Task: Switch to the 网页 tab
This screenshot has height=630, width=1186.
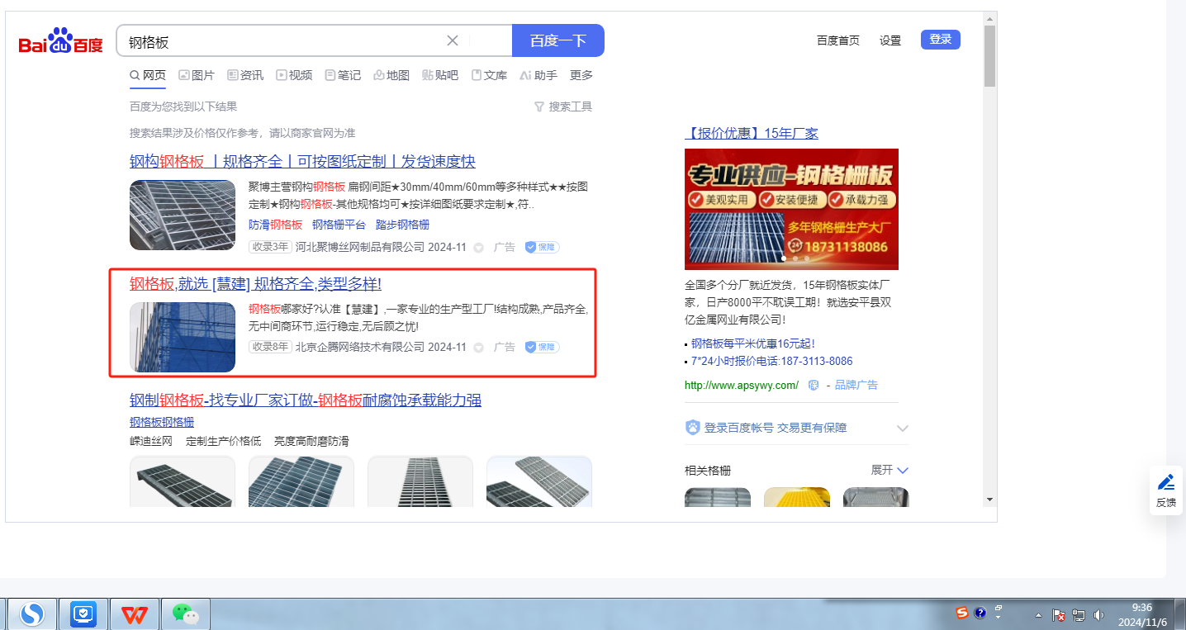Action: 148,75
